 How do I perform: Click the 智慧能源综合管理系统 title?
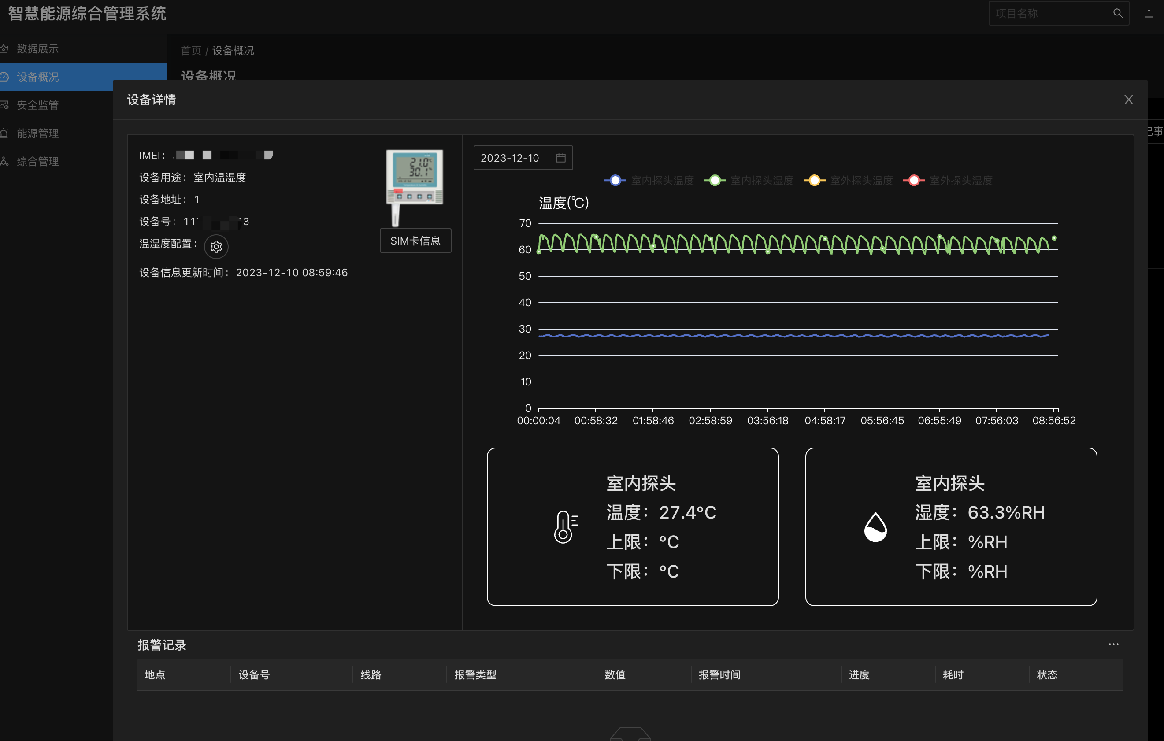point(88,14)
